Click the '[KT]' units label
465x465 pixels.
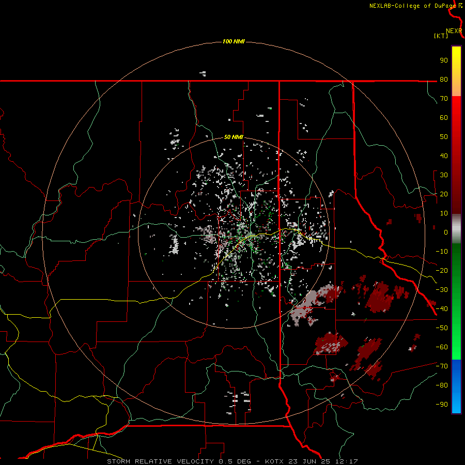coord(441,36)
